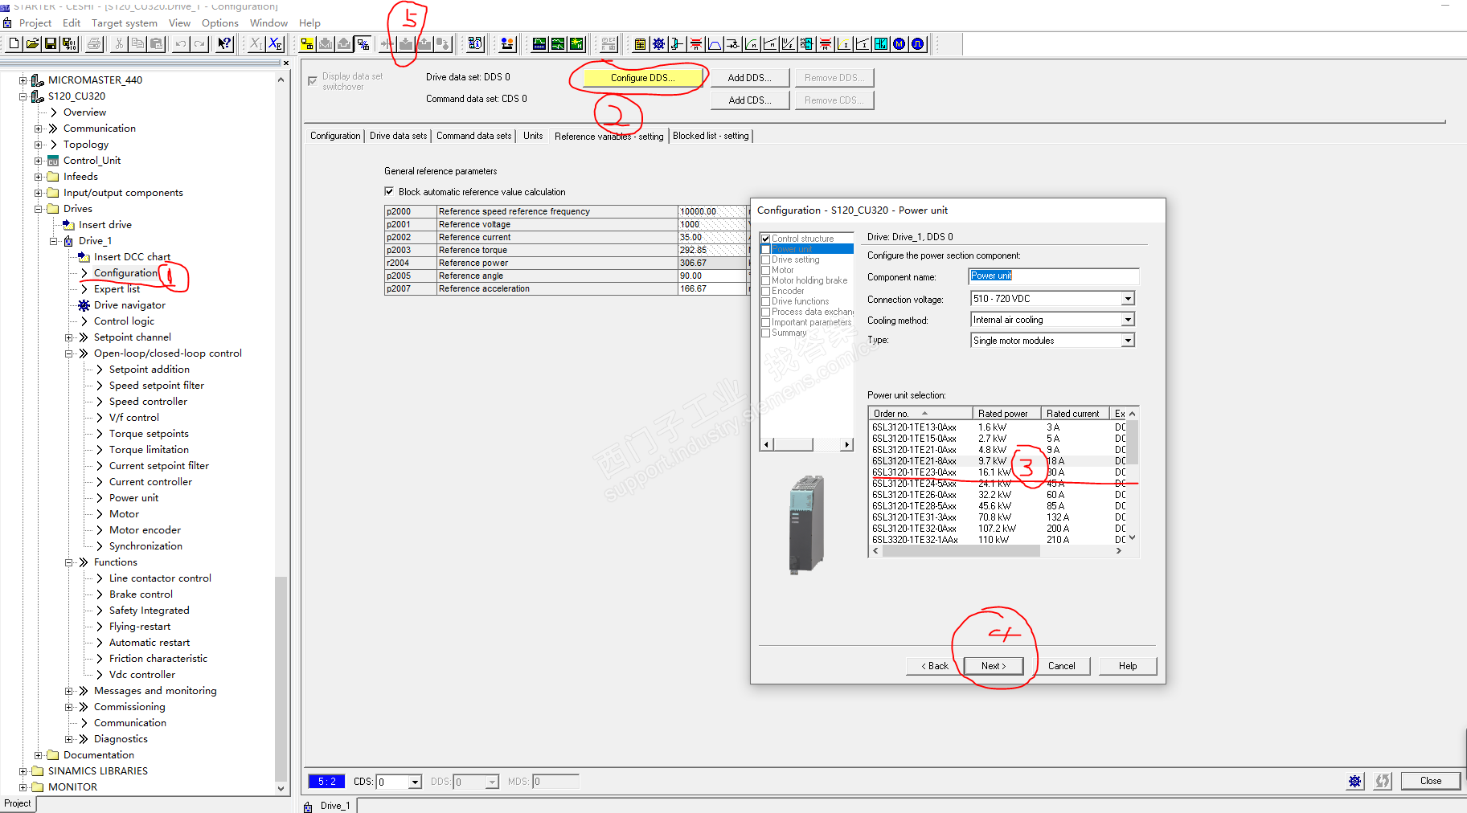The width and height of the screenshot is (1467, 813).
Task: Open the power unit Type dropdown
Action: click(x=1128, y=341)
